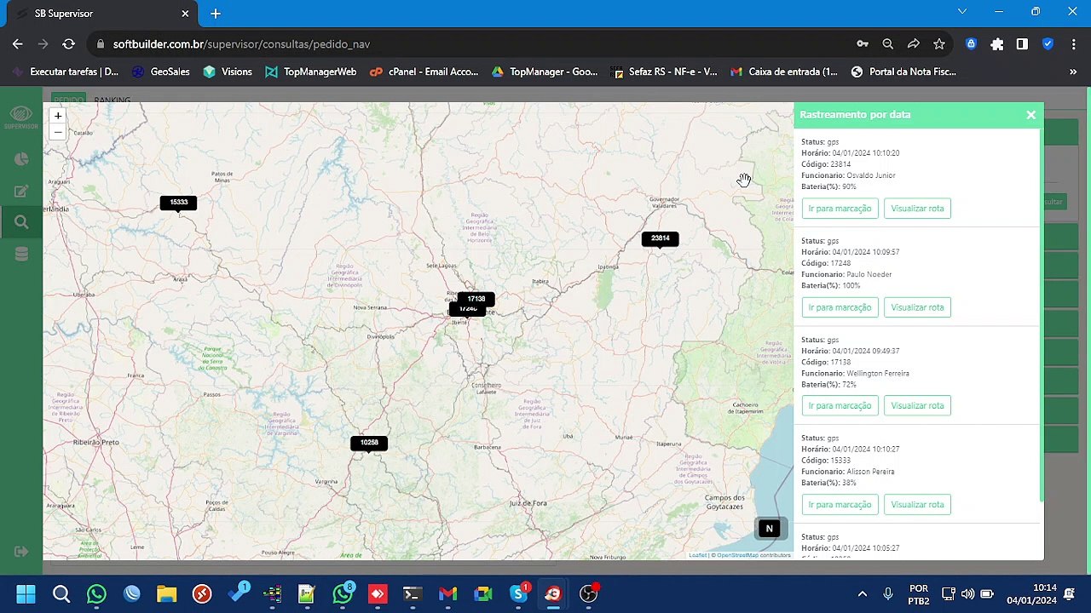View route for Osvaldo Junior

pos(917,209)
